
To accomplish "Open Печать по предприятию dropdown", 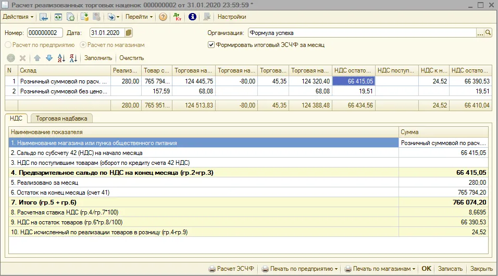I will (300, 269).
